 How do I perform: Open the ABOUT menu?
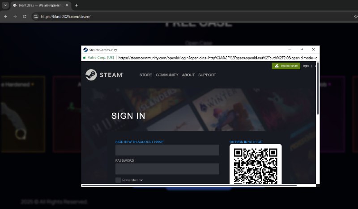tap(188, 75)
